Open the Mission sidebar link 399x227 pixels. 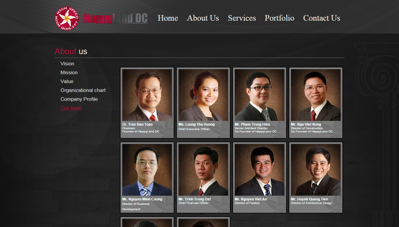(x=69, y=72)
